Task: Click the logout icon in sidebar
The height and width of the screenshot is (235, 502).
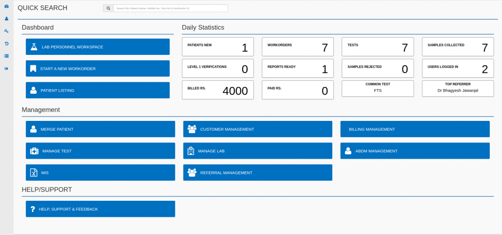Action: pos(6,69)
